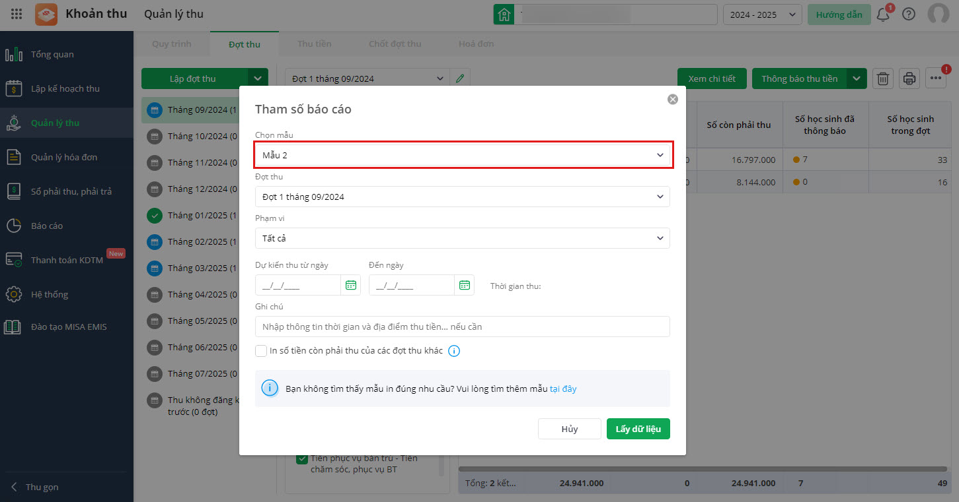Click the help question mark icon
This screenshot has height=502, width=959.
coord(909,15)
